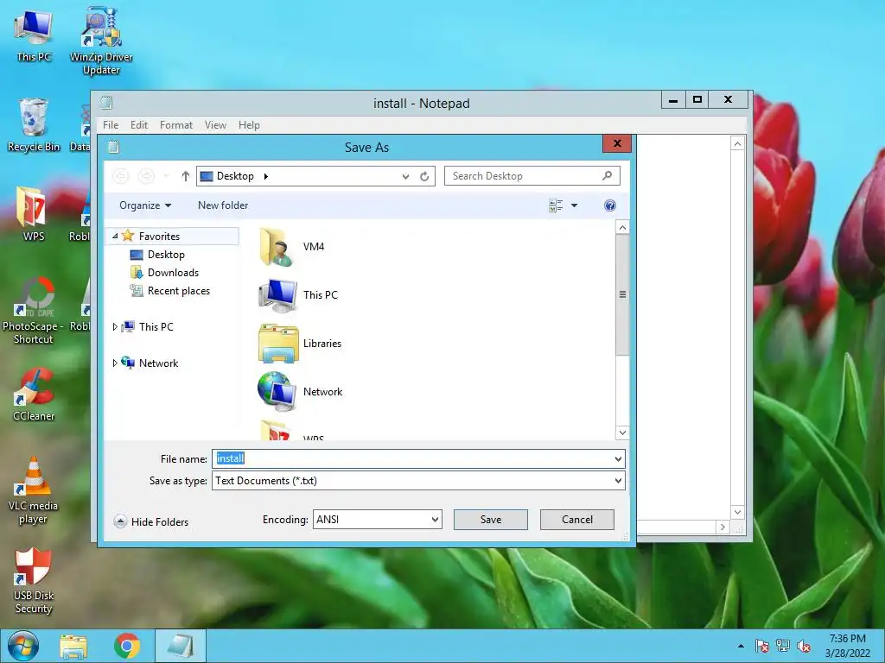This screenshot has height=663, width=885.
Task: Click file list scroll down arrow
Action: pos(622,433)
